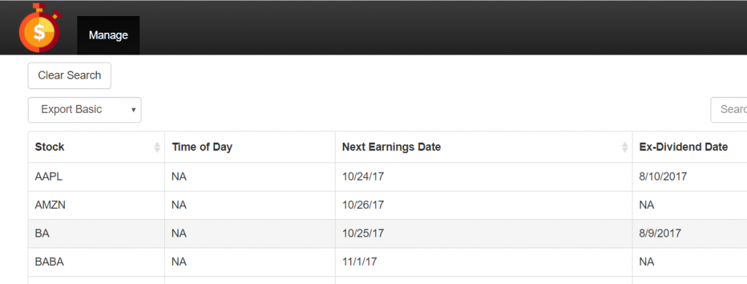Focus the Search input field
747x284 pixels.
click(729, 110)
